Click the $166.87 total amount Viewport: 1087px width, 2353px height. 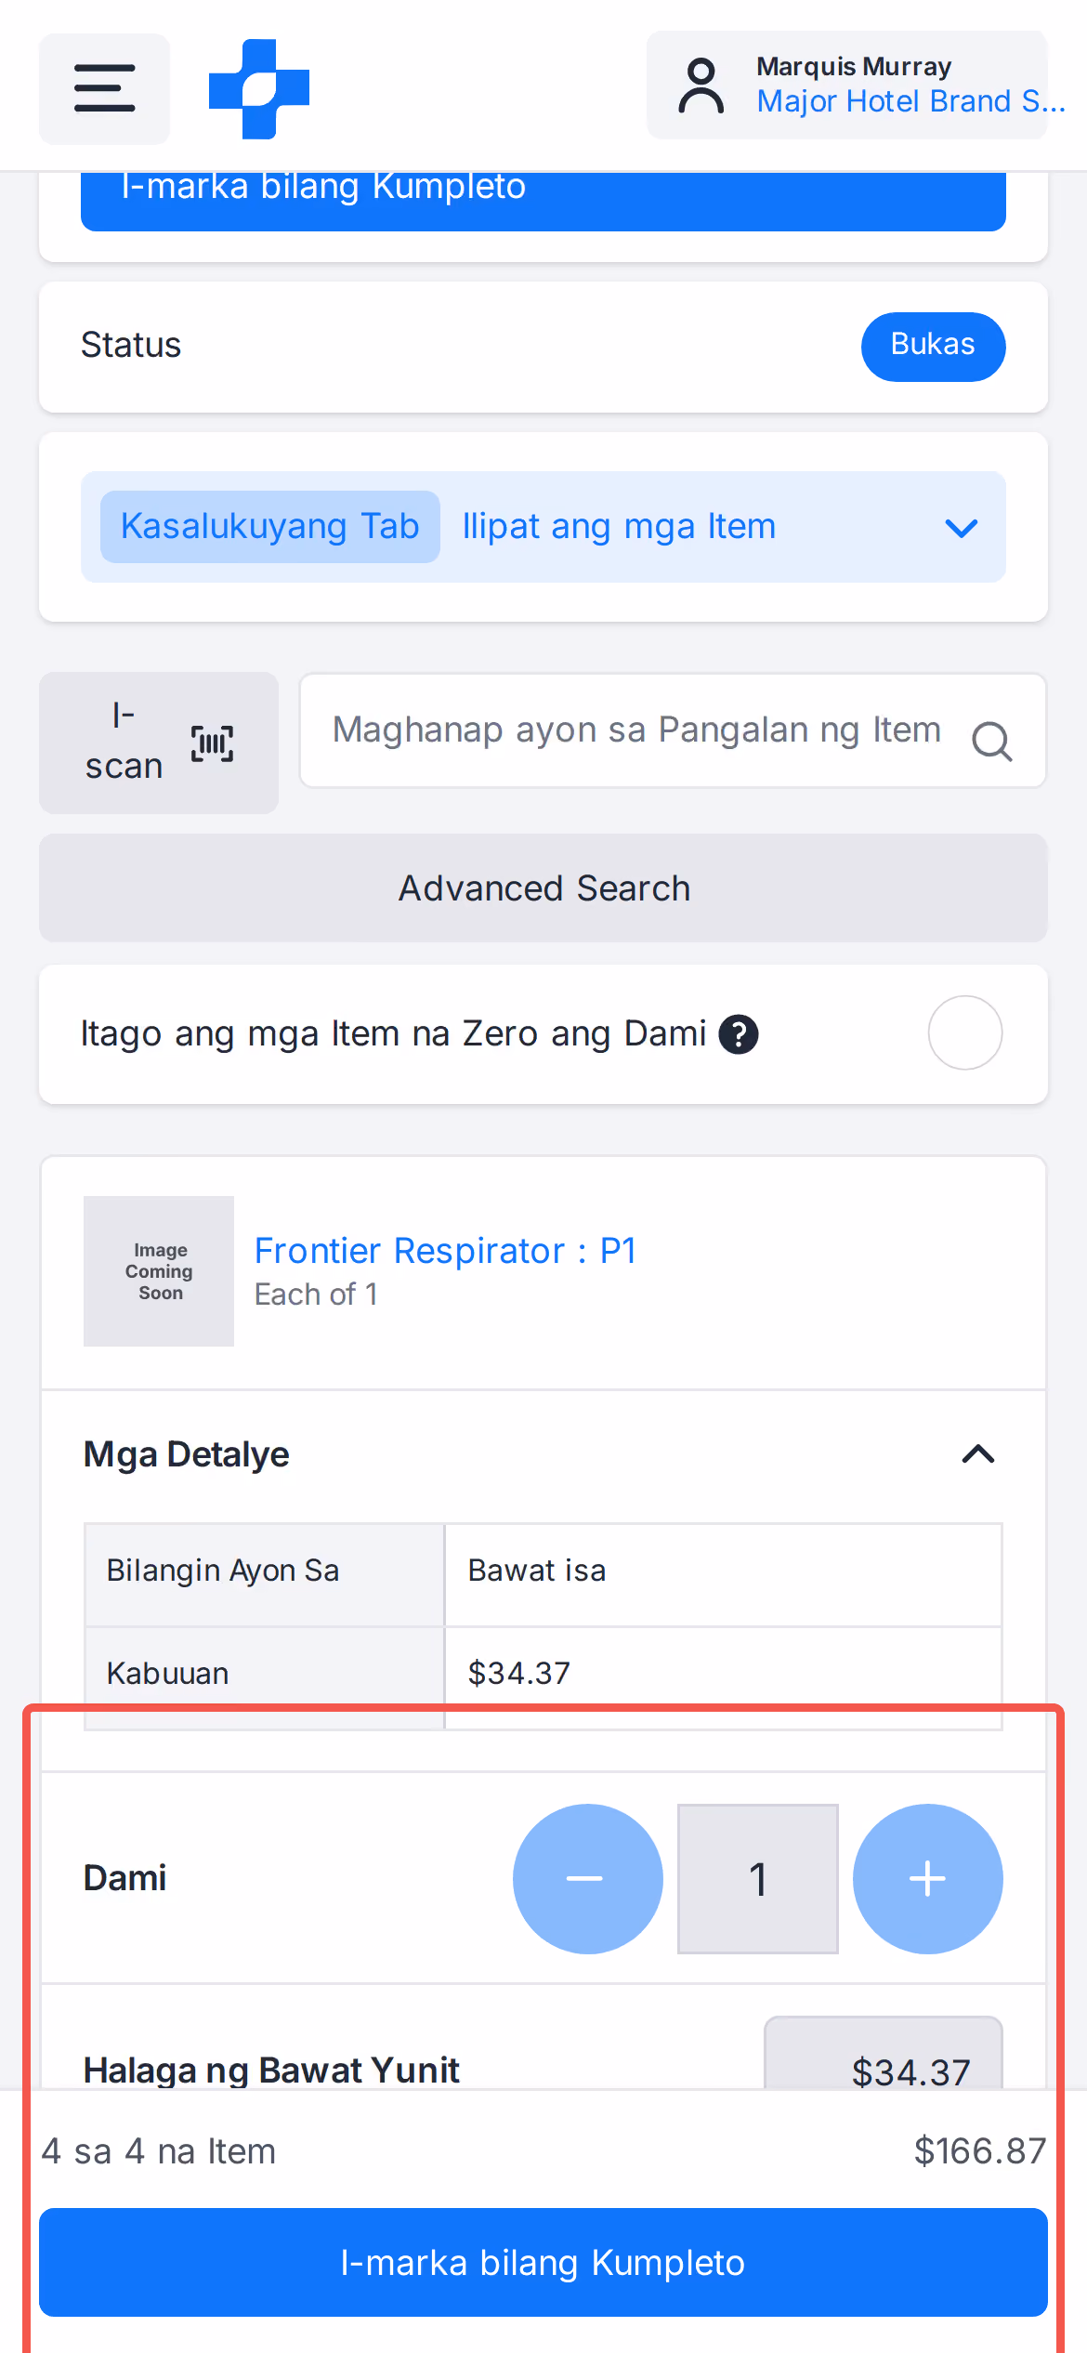coord(980,2150)
